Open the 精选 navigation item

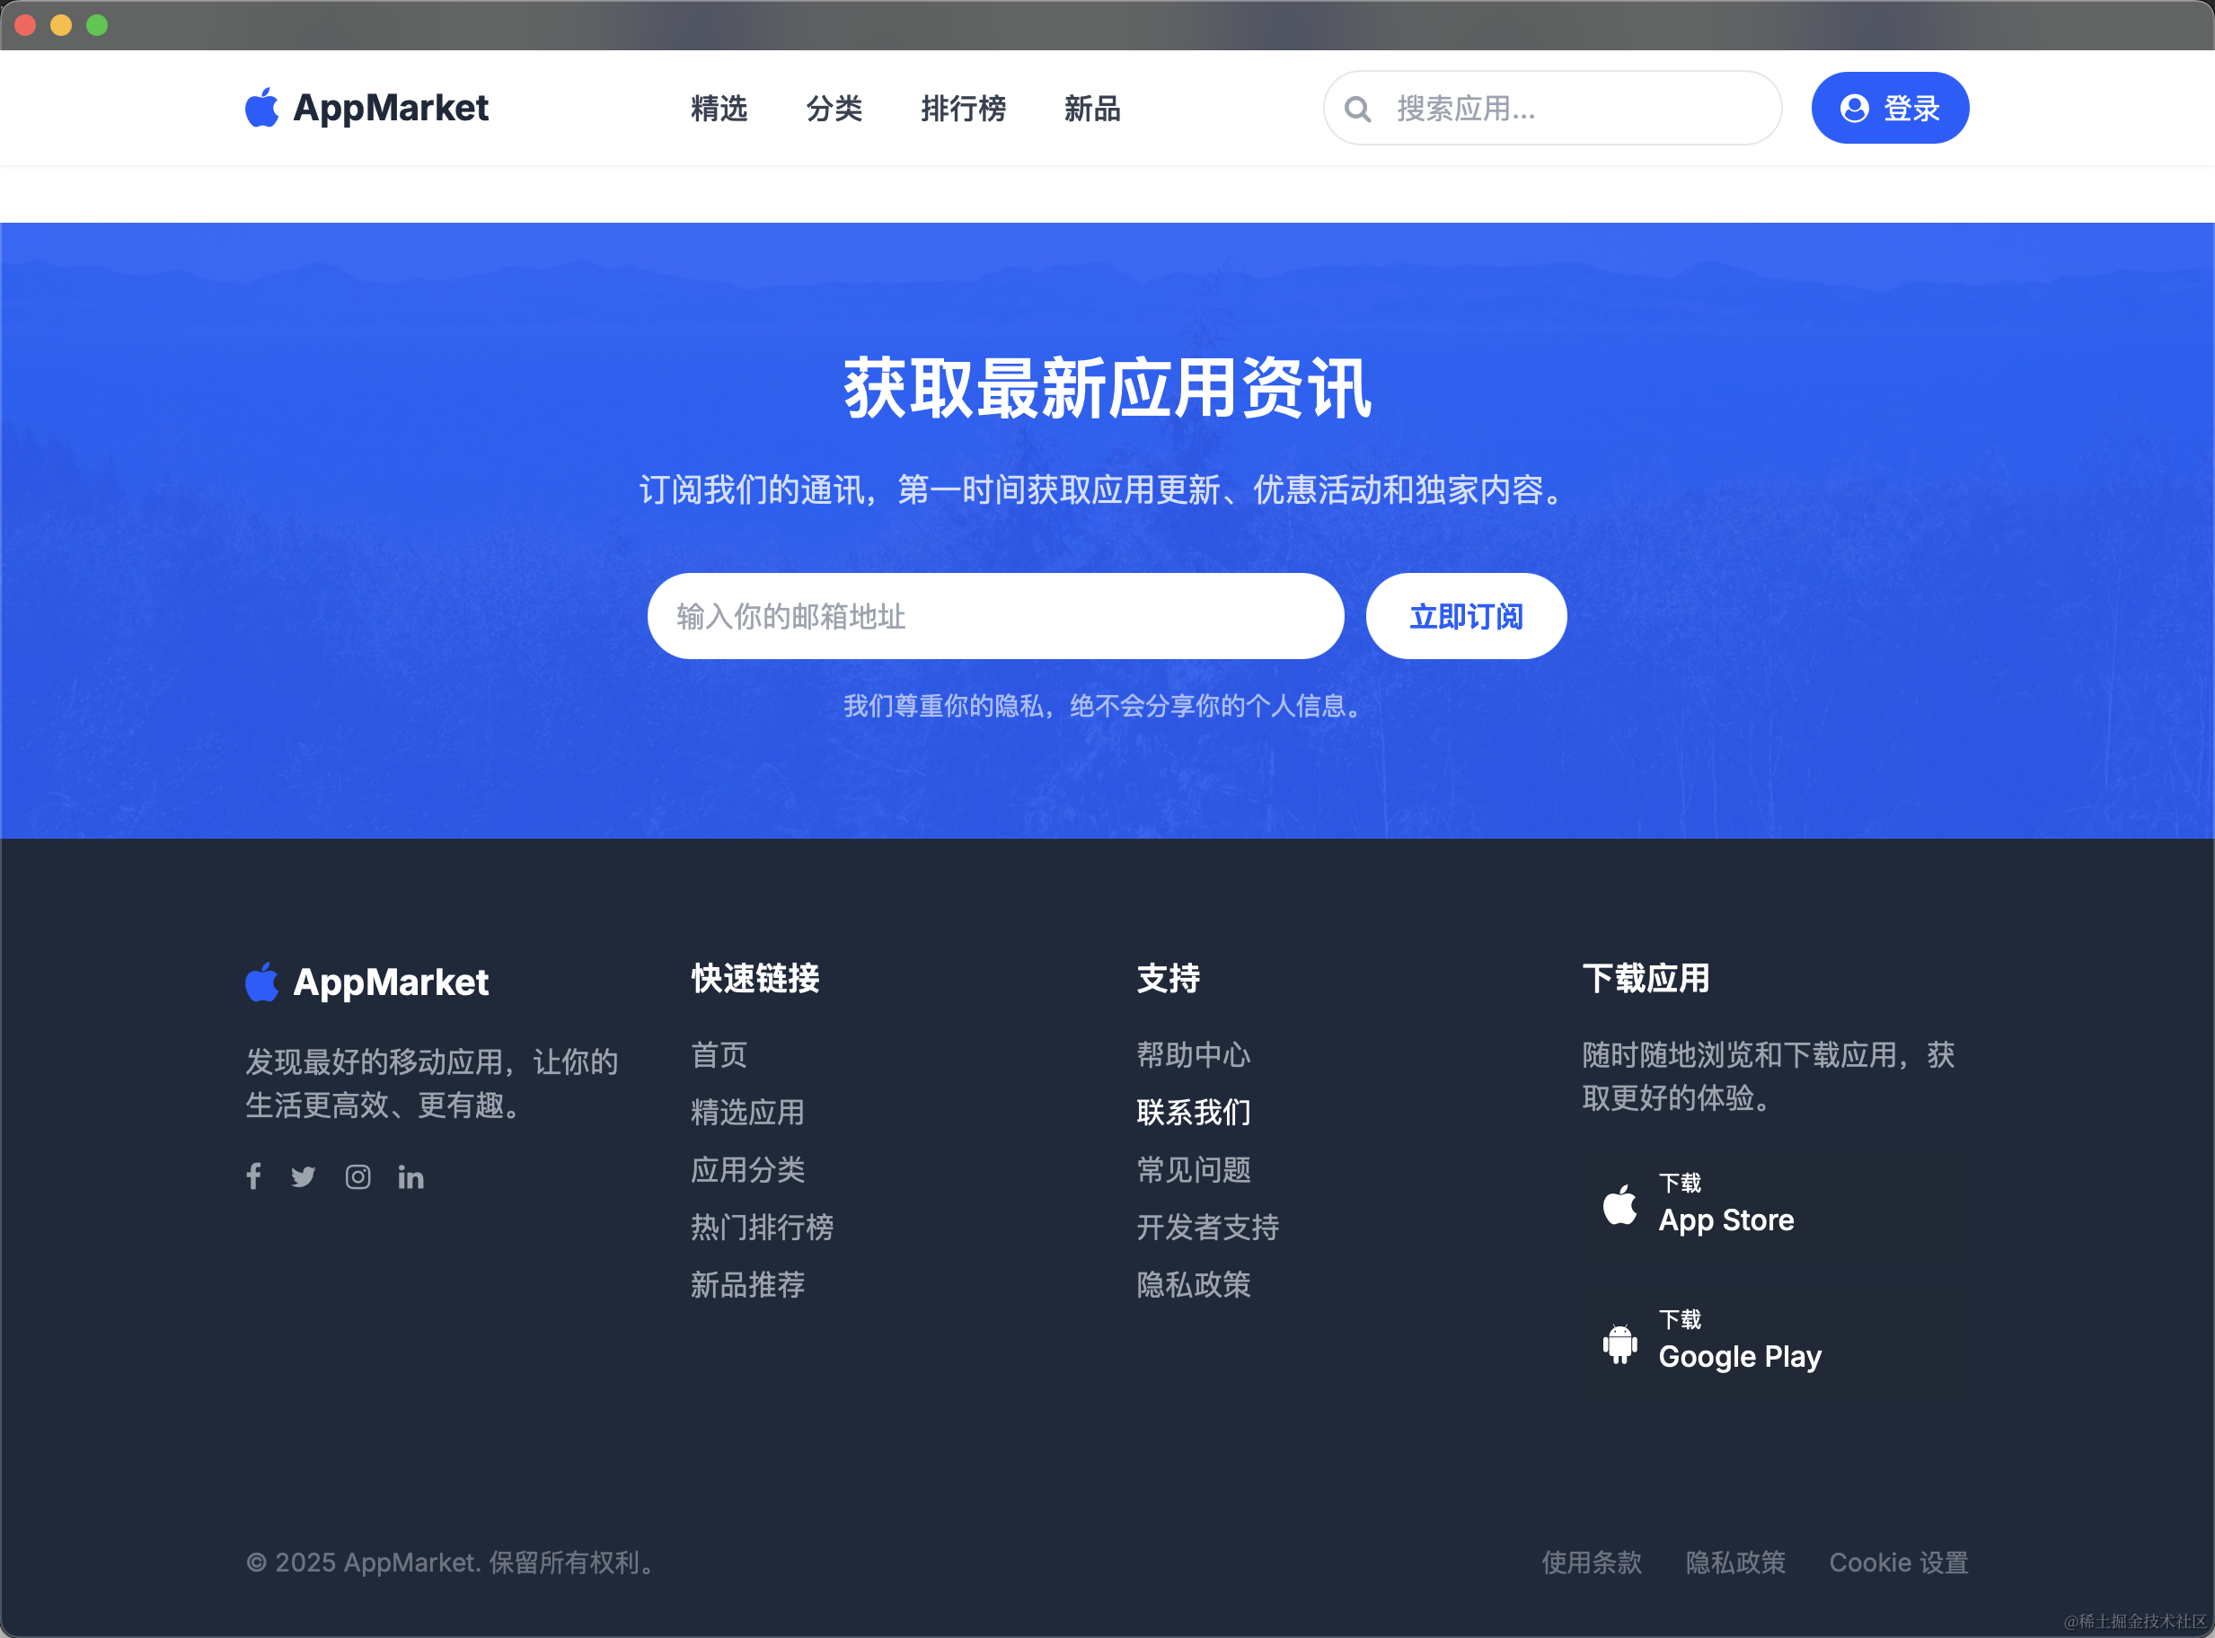[719, 108]
